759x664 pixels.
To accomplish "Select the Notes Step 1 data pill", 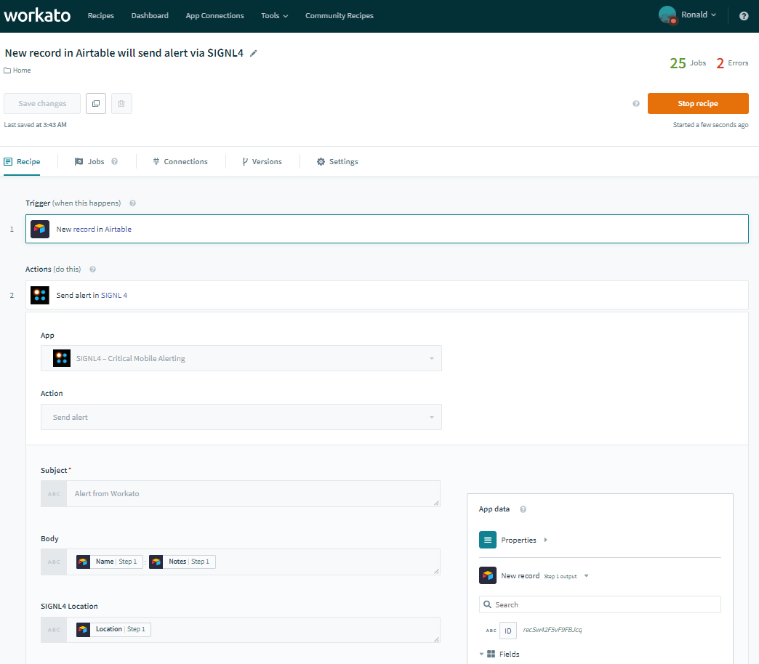I will 182,562.
